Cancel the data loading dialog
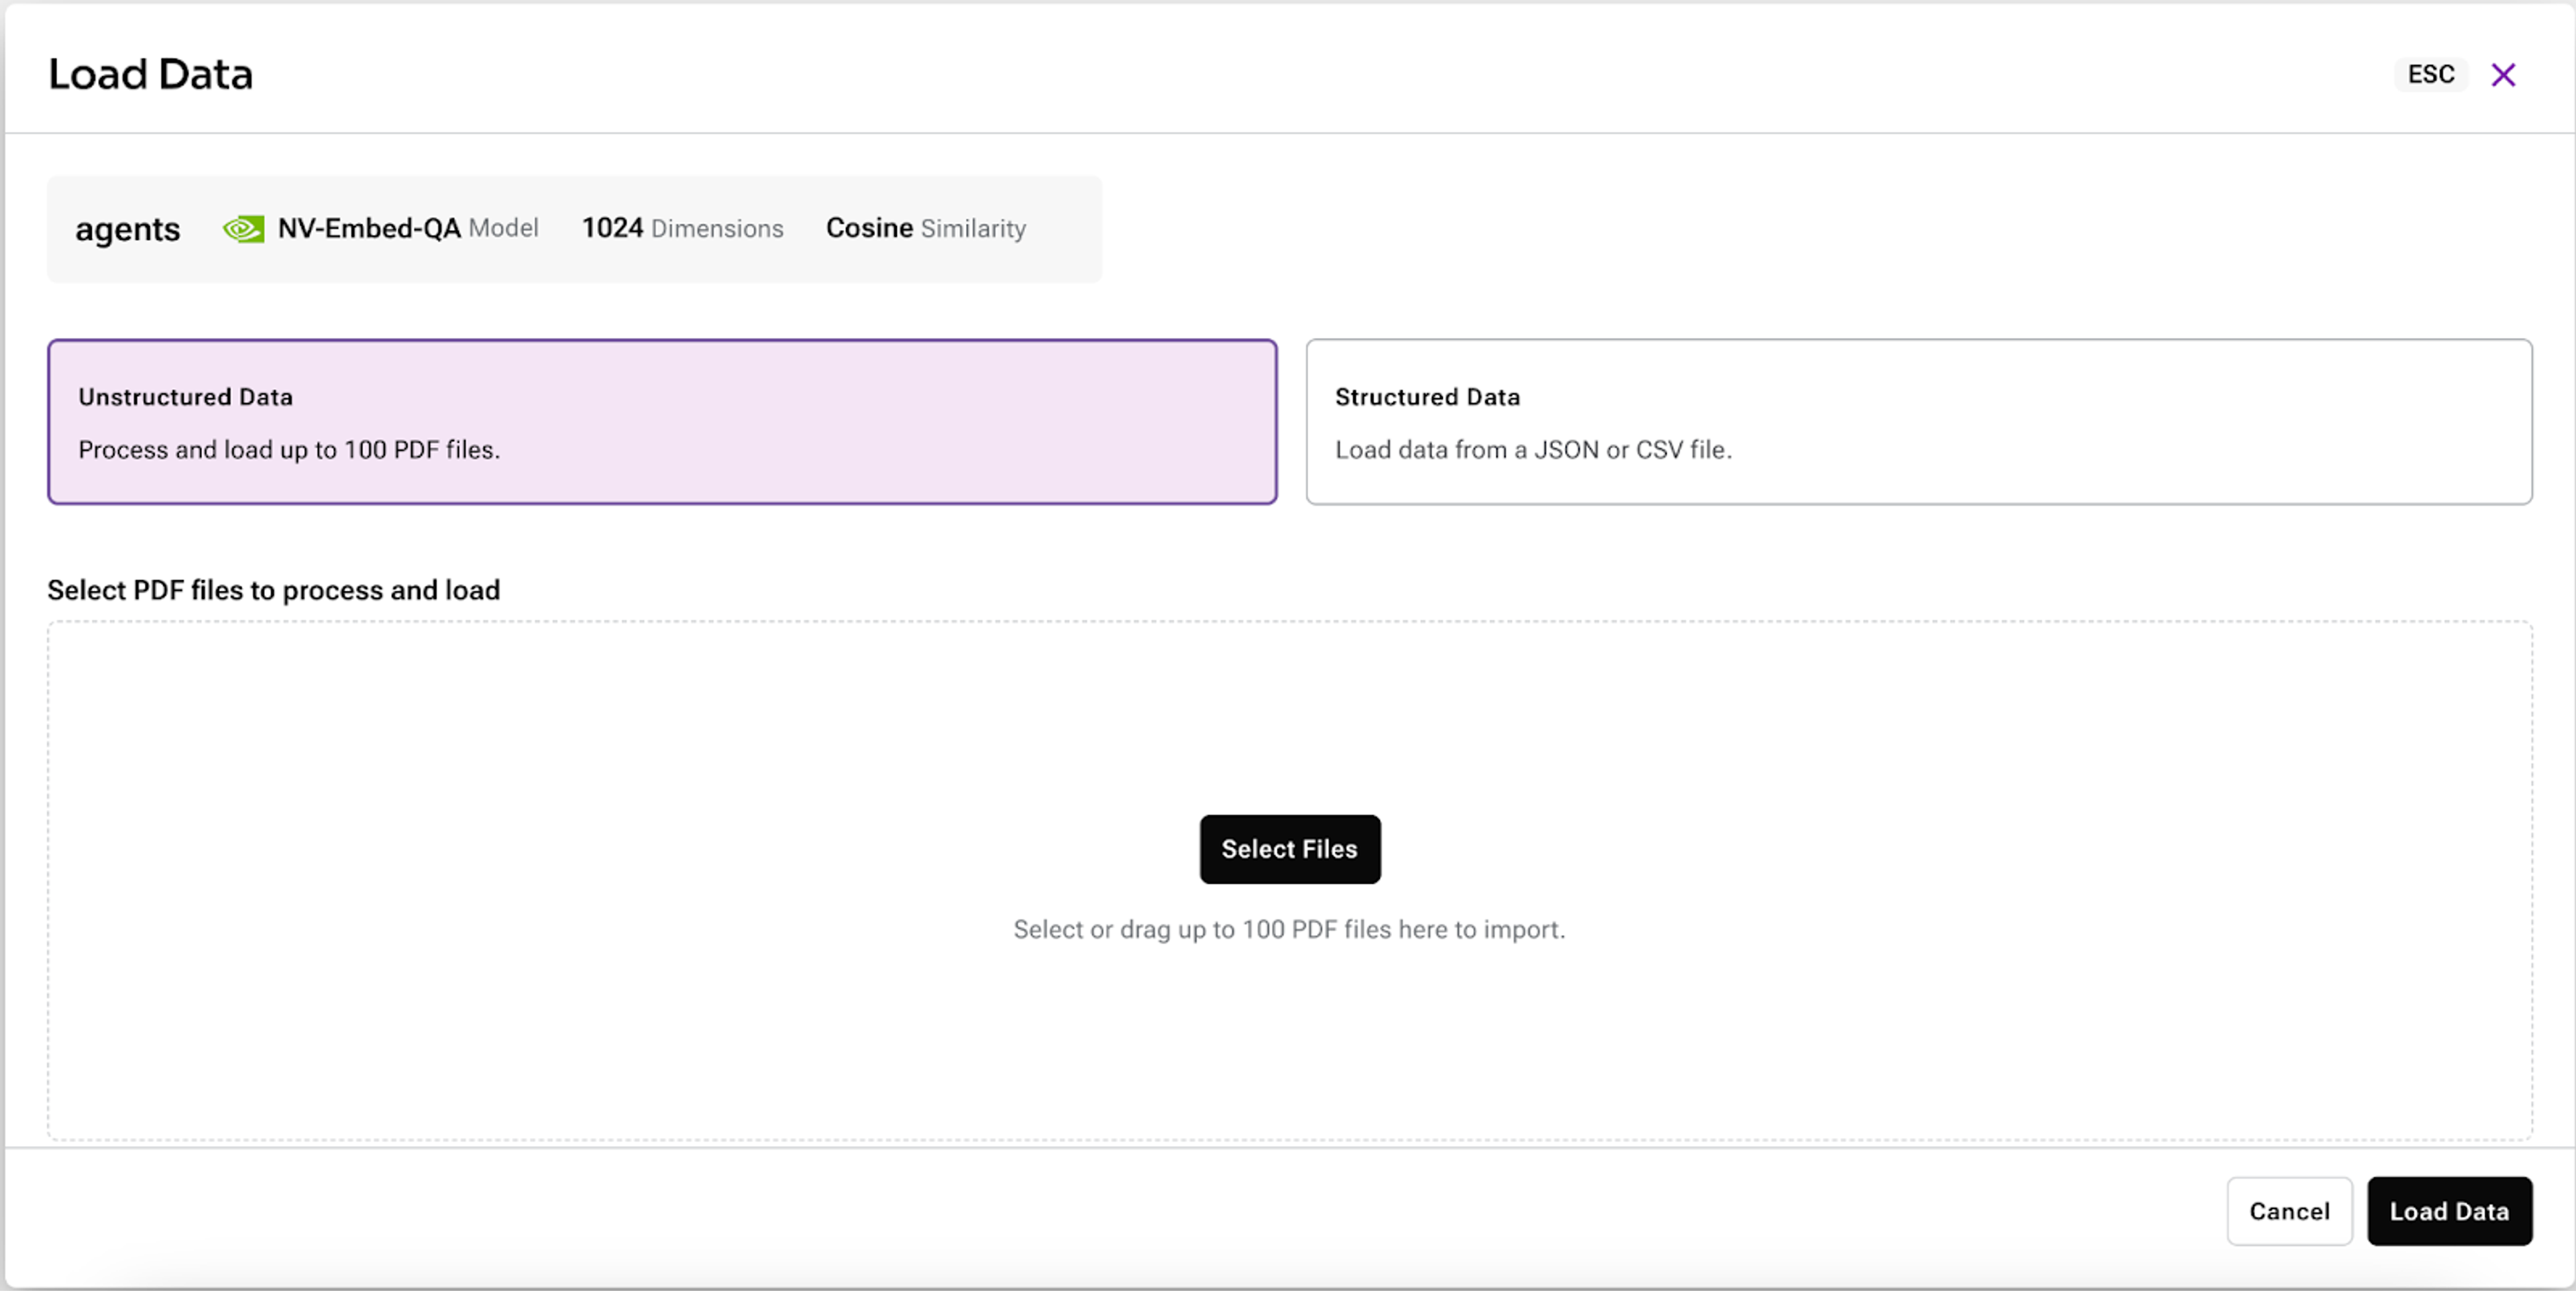 pyautogui.click(x=2289, y=1211)
